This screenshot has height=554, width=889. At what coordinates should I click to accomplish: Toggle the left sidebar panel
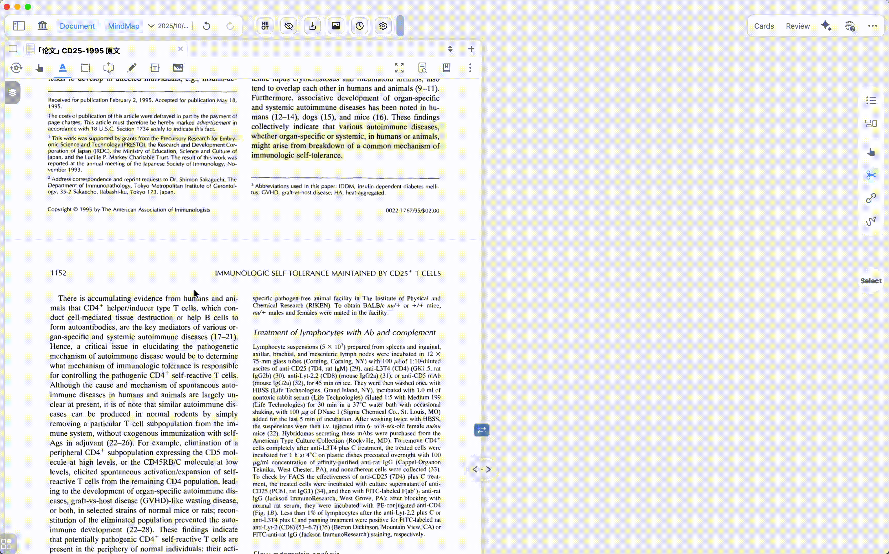(18, 26)
